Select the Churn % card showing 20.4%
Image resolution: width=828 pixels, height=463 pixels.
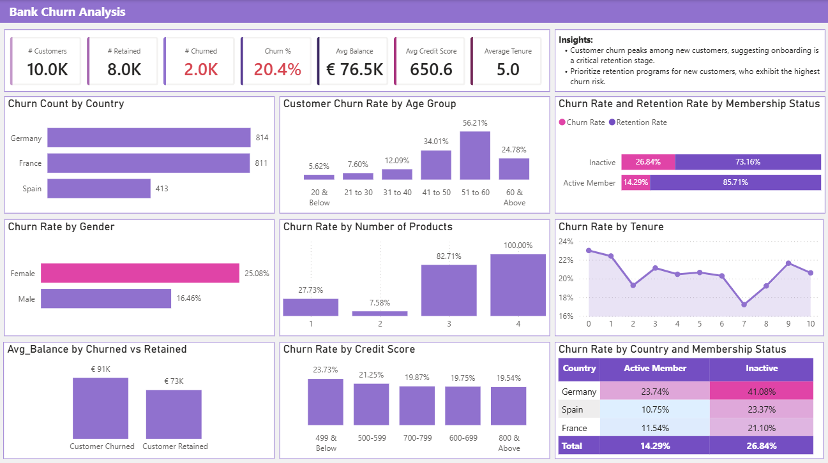point(276,61)
